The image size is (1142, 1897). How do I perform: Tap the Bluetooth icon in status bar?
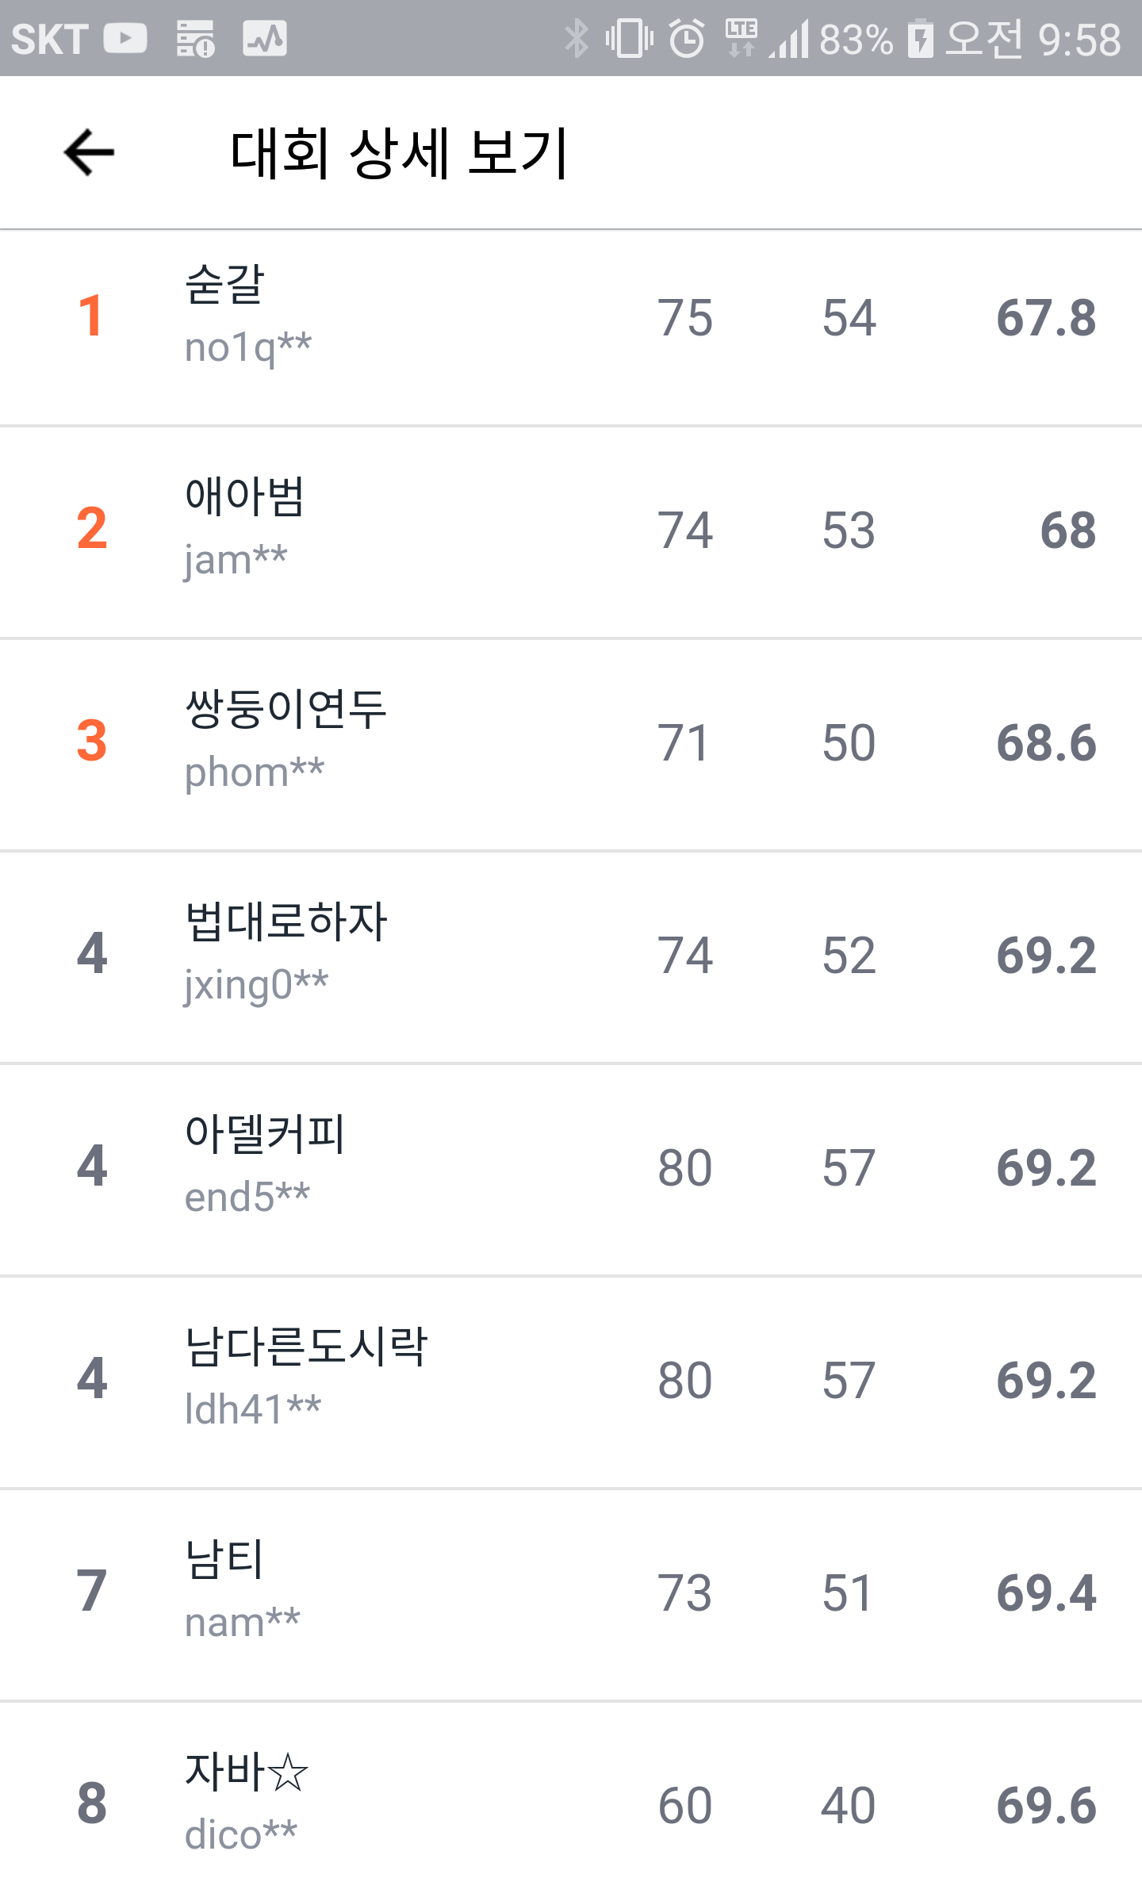click(x=577, y=39)
